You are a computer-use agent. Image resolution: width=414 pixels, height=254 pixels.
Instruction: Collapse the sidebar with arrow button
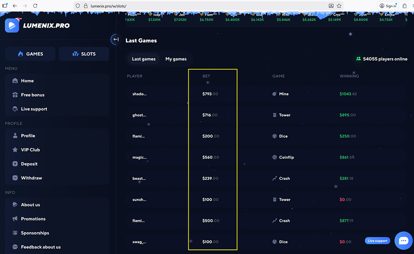(116, 40)
